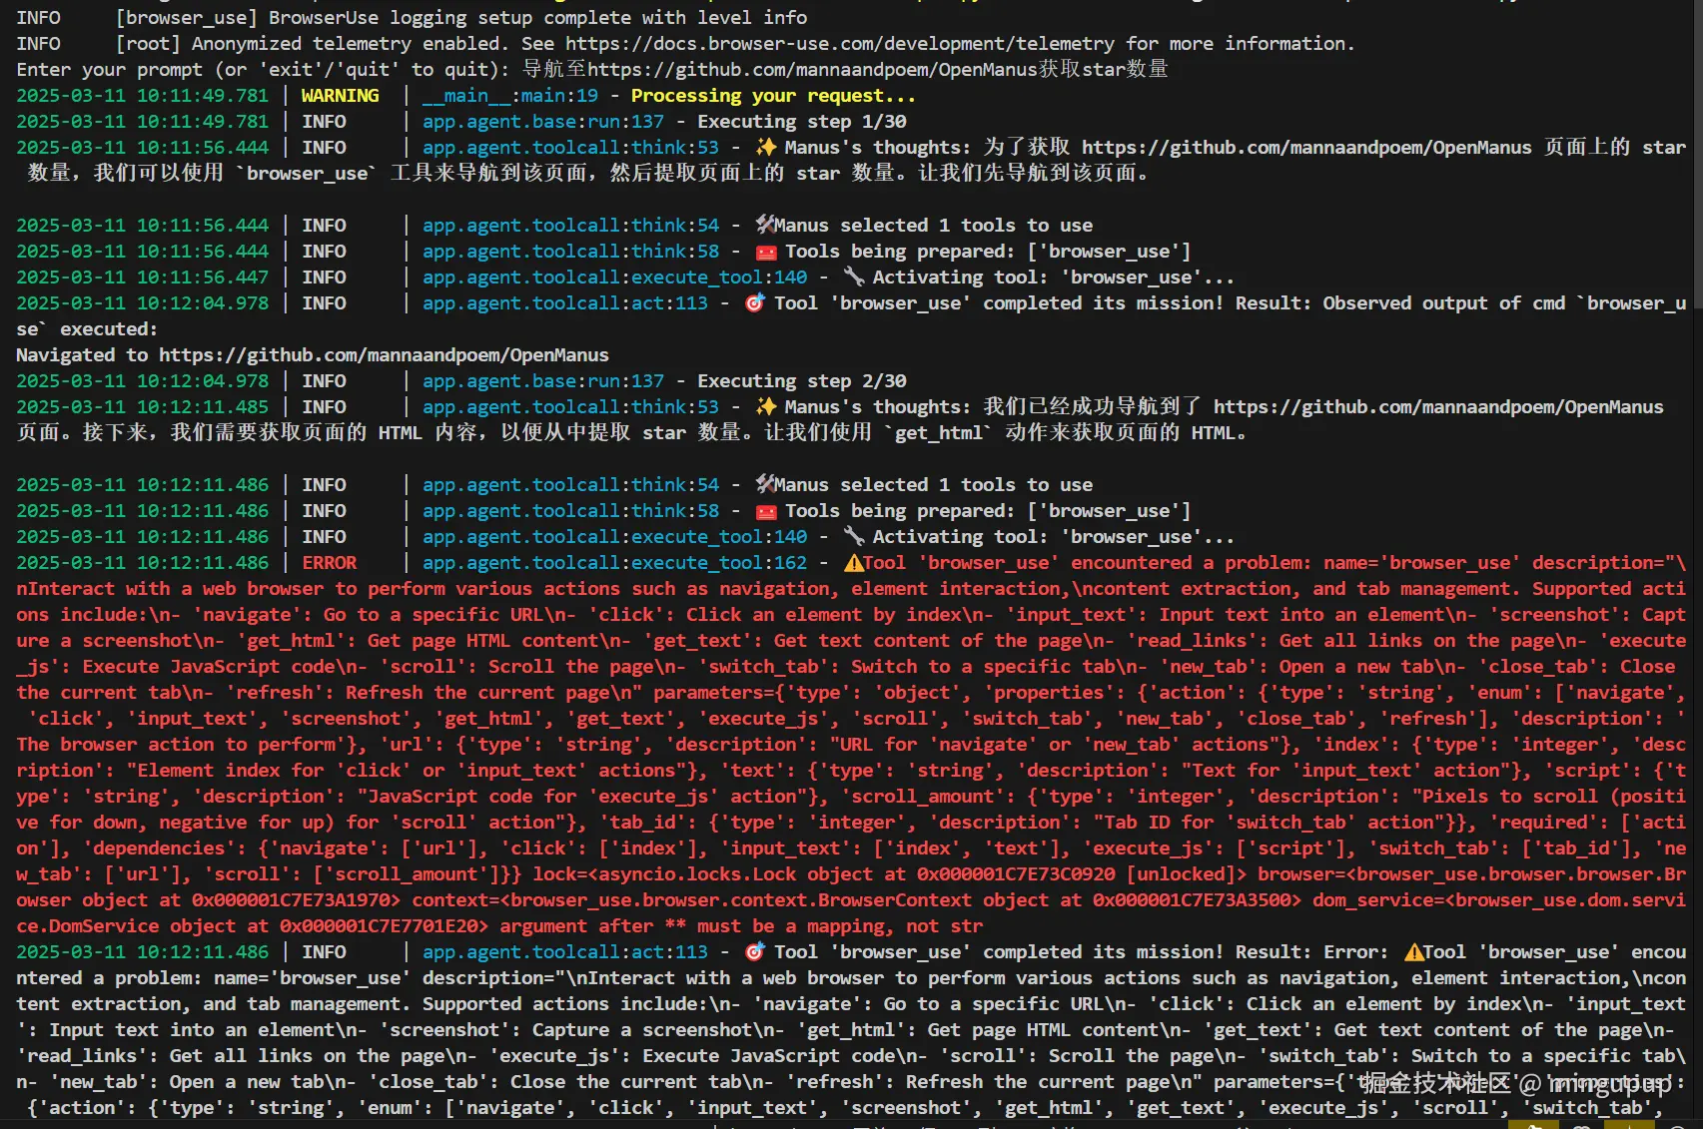Open toolcall:act:113 reference at 10:12:11.486
Viewport: 1703px width, 1129px height.
(x=564, y=952)
